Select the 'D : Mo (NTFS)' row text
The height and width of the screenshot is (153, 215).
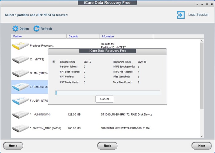[x=39, y=73]
